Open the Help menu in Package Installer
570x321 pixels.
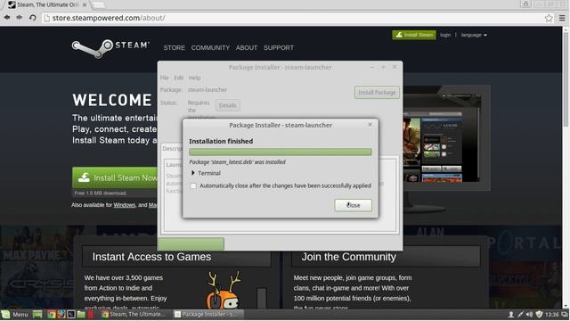tap(194, 78)
